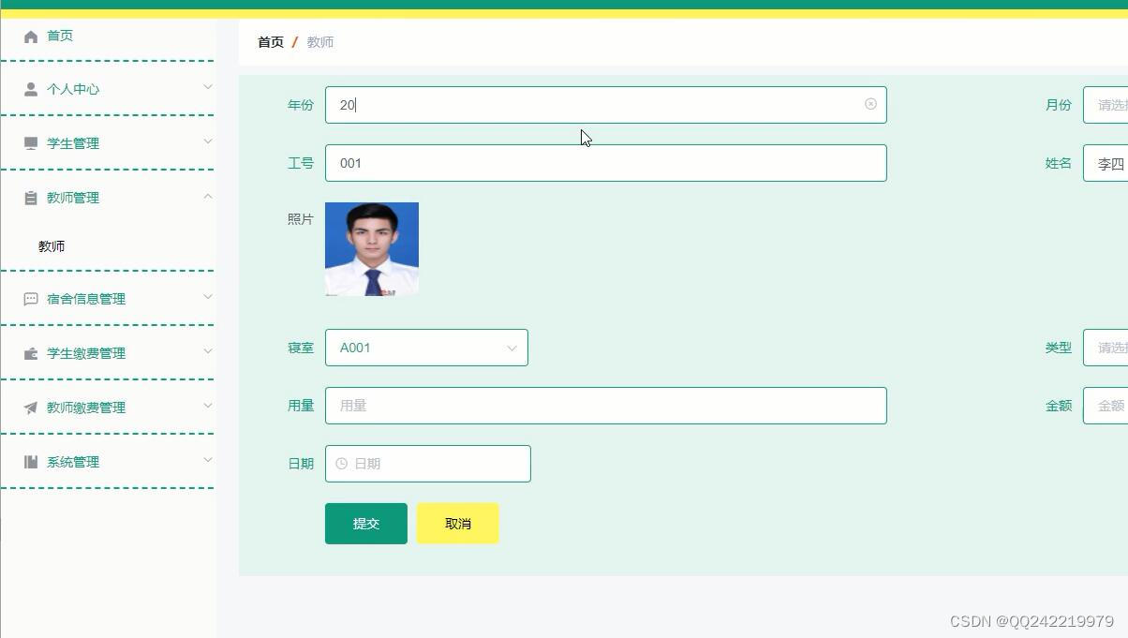Viewport: 1128px width, 638px height.
Task: Click the teacher photo thumbnail
Action: pyautogui.click(x=372, y=247)
